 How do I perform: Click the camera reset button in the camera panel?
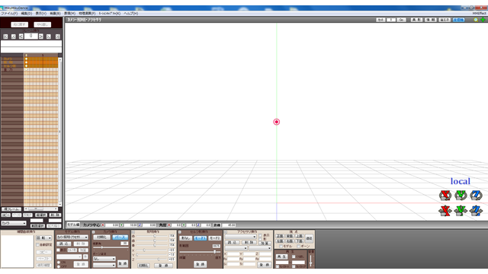point(101,237)
